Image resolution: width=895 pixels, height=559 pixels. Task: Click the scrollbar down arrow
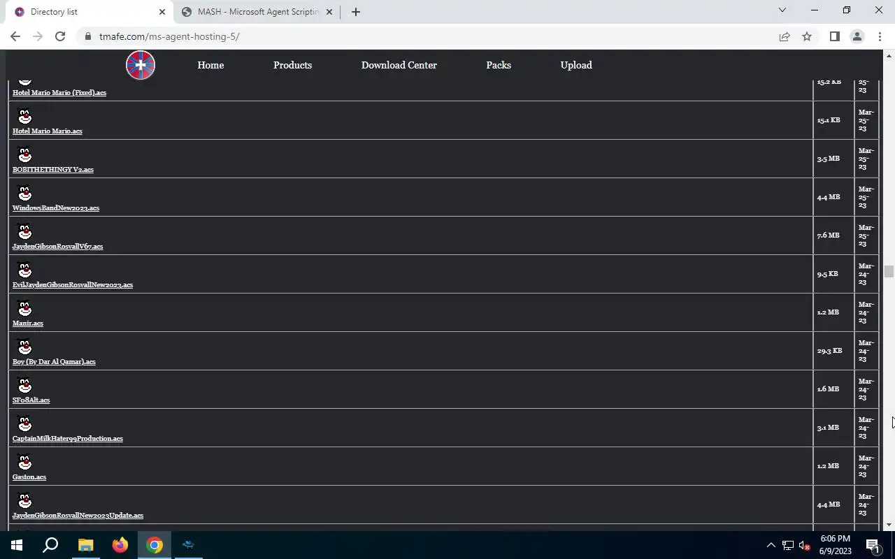pos(889,525)
